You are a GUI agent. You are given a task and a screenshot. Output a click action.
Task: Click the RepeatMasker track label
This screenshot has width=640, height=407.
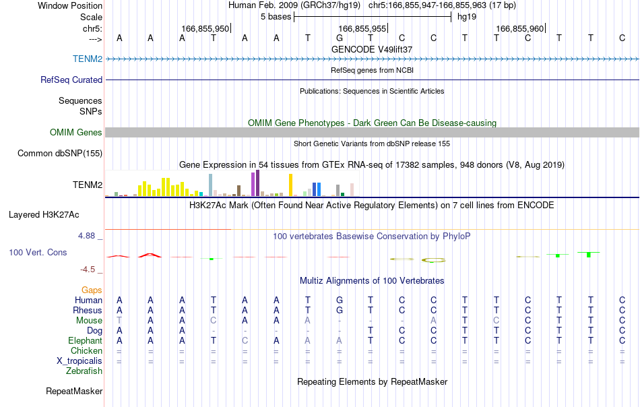click(74, 391)
